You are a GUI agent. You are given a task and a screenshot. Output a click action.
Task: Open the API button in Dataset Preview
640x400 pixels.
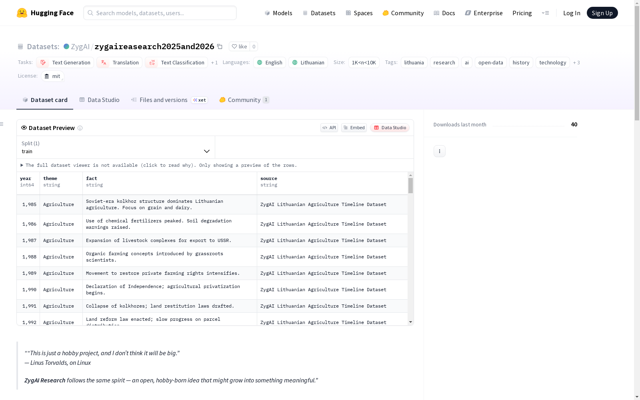click(329, 128)
